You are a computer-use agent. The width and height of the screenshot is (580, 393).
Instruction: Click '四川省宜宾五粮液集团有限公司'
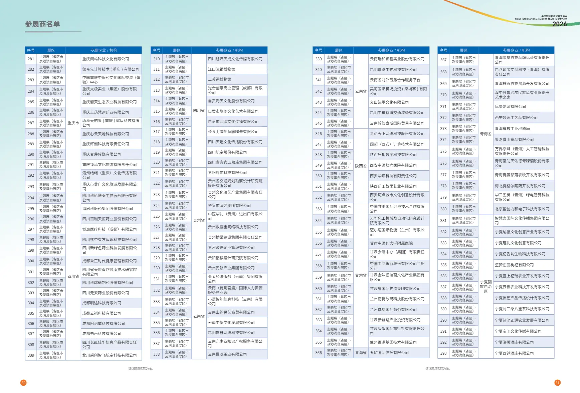click(235, 162)
